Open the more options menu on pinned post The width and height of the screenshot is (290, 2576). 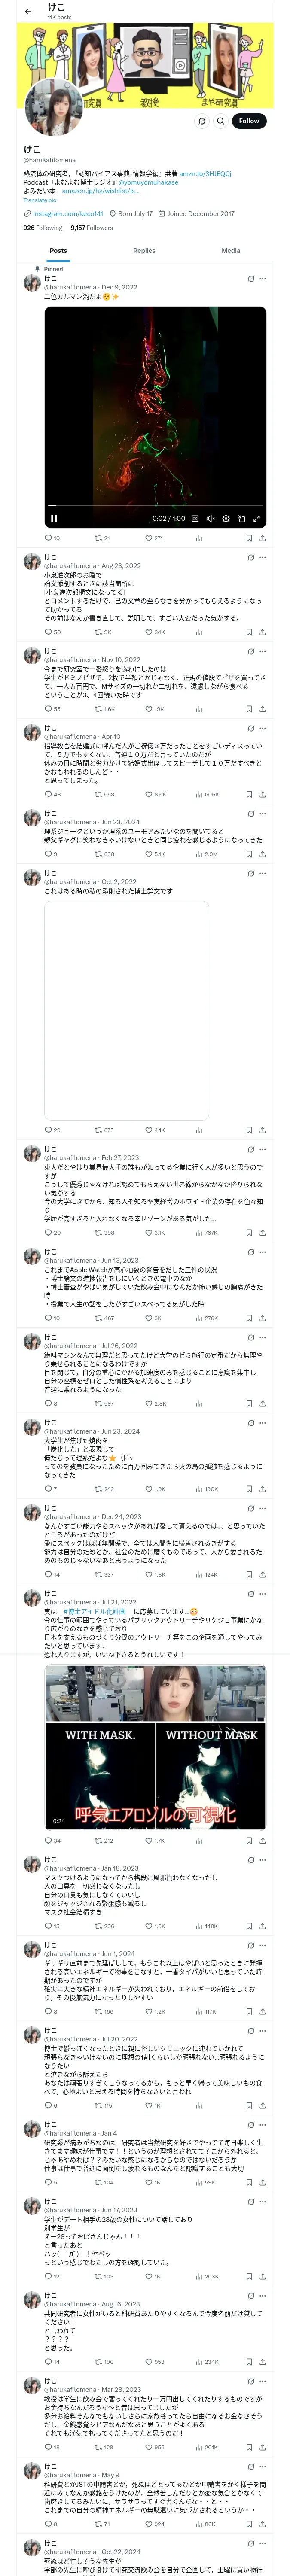click(263, 279)
